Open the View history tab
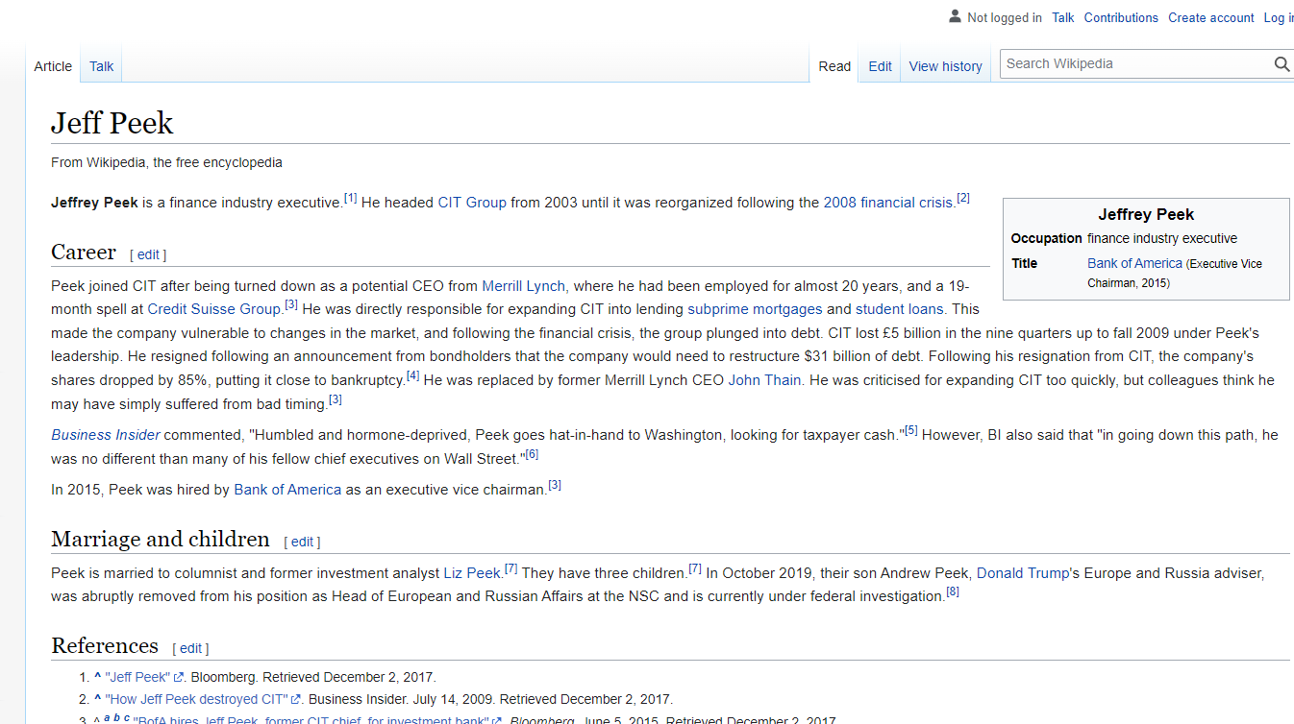Screen dimensions: 1294x724 945,66
